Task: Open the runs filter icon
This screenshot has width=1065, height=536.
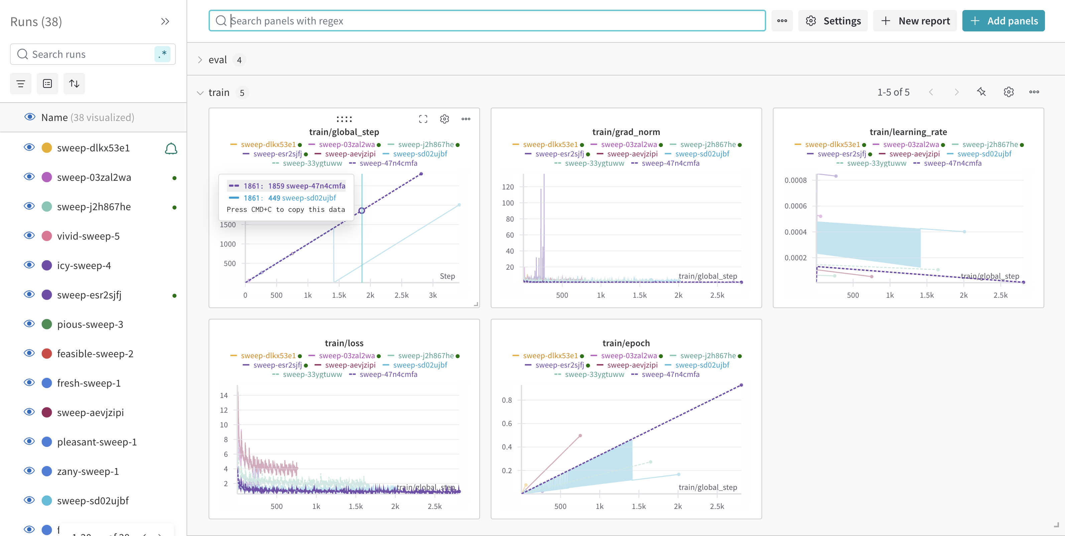Action: (x=21, y=84)
